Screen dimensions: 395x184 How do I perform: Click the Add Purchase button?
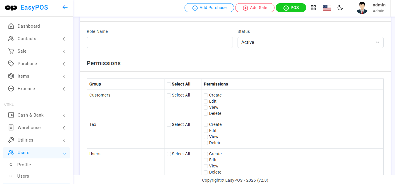[209, 8]
